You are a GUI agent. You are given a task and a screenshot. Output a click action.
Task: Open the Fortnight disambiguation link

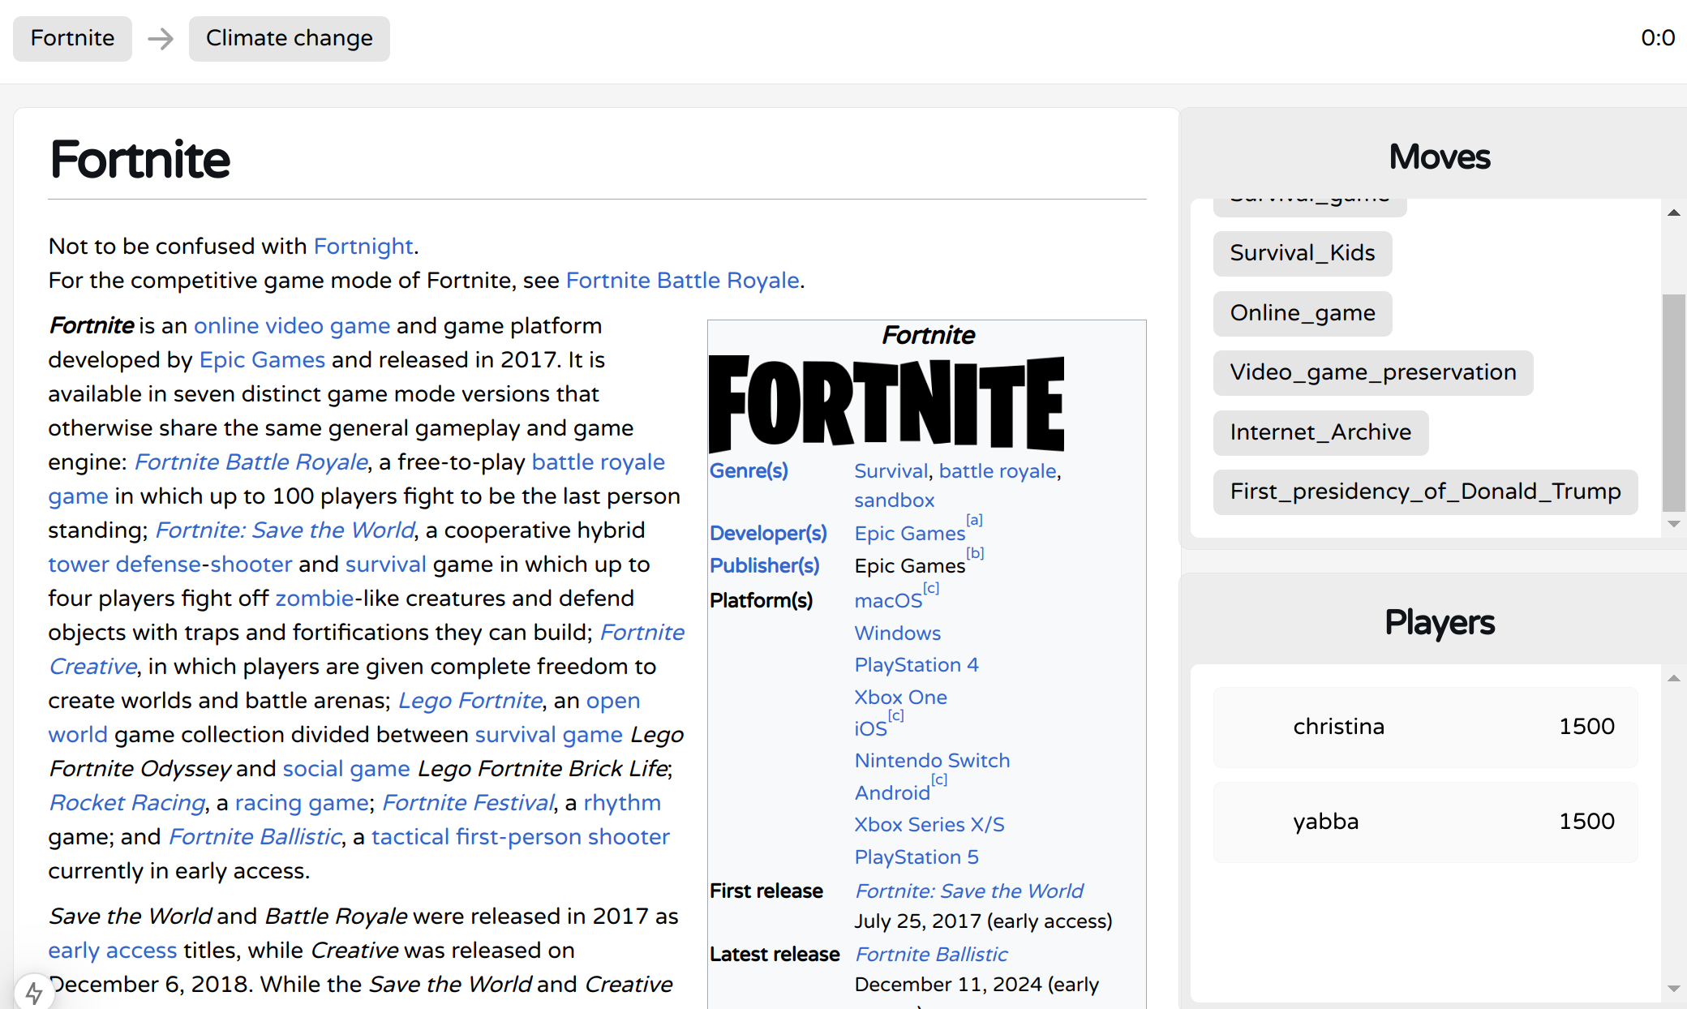click(363, 246)
